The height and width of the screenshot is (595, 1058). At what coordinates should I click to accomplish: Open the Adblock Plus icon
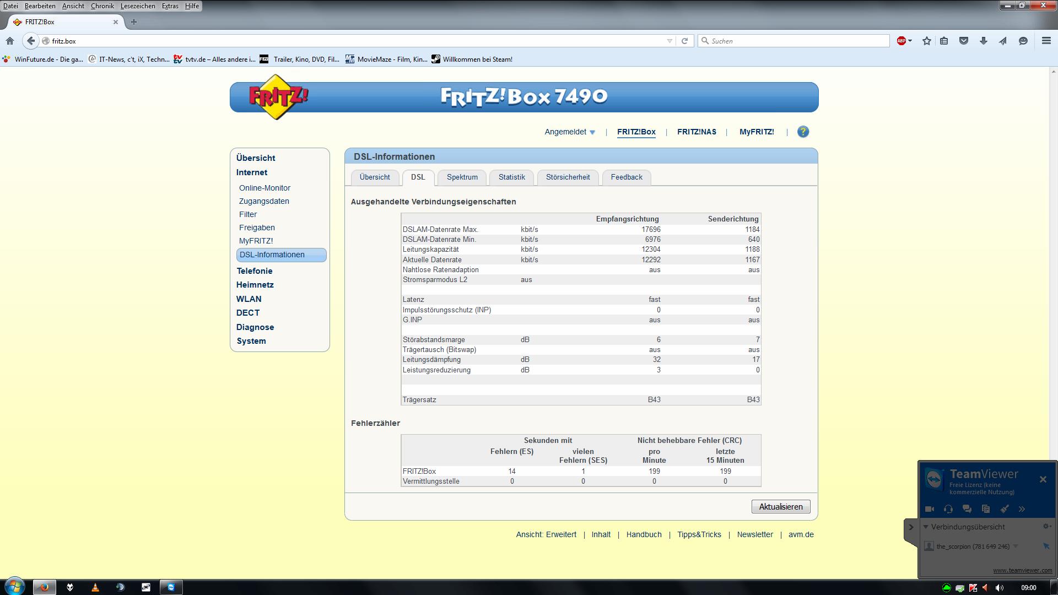[x=902, y=41]
